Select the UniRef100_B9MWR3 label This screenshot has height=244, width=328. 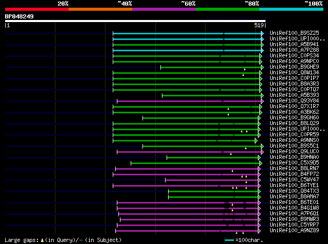[x=294, y=219]
